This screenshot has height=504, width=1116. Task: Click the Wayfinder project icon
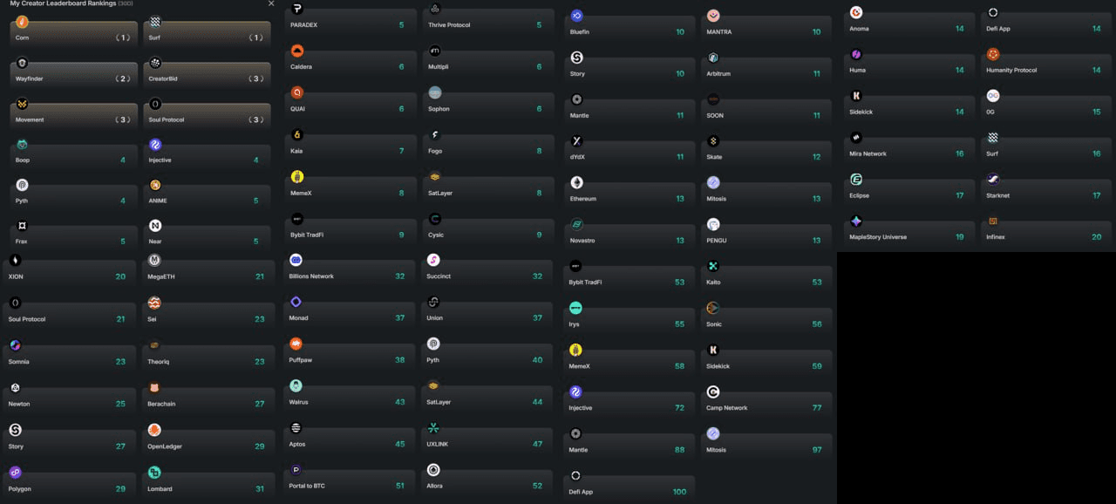point(22,63)
